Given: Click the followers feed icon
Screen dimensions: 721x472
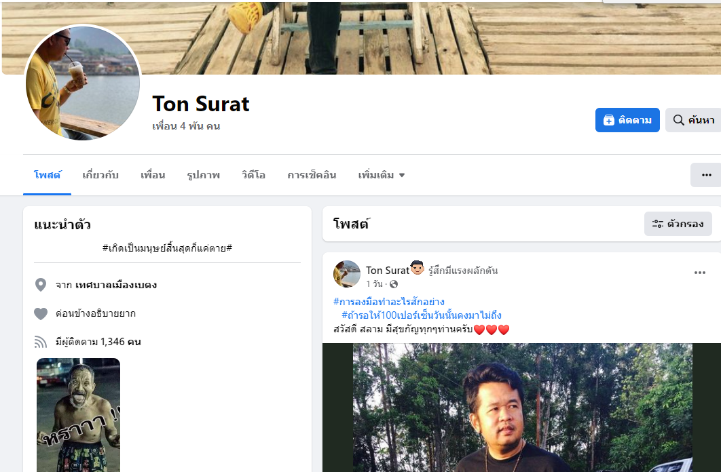Looking at the screenshot, I should (41, 342).
